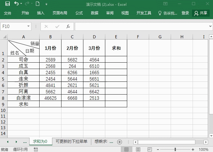Open Customize Quick Access Toolbar dropdown

pyautogui.click(x=46, y=4)
